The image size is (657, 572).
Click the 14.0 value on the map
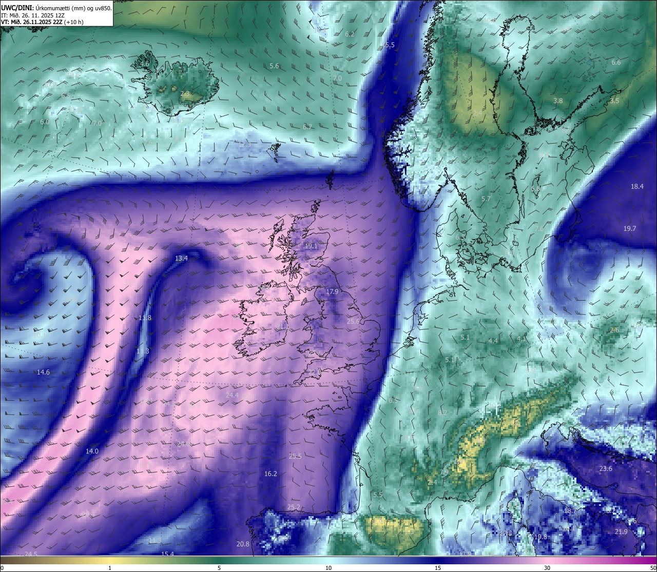click(92, 451)
